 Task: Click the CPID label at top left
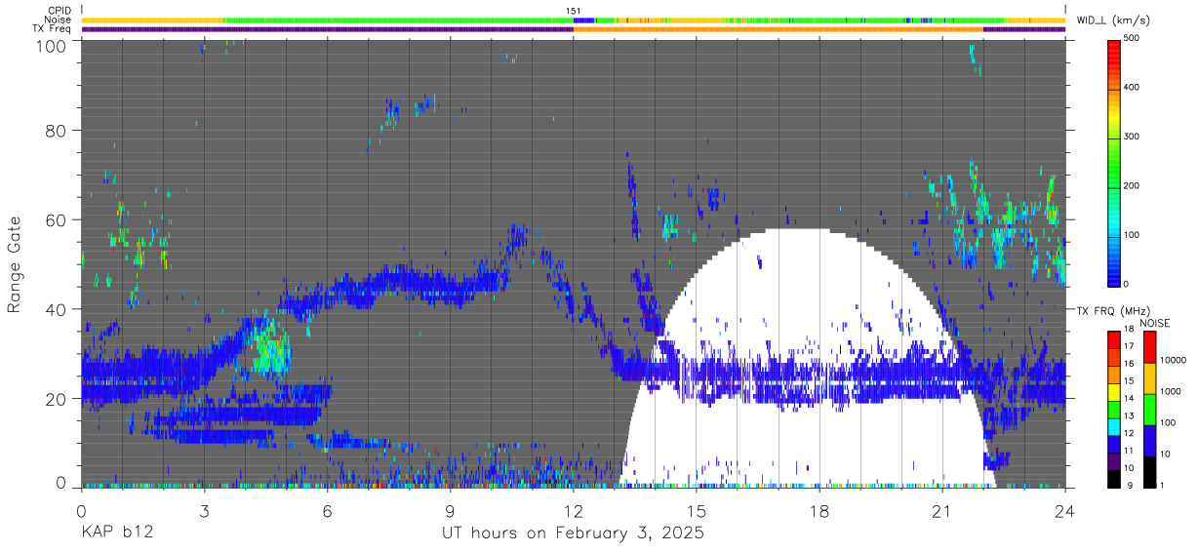[x=60, y=11]
